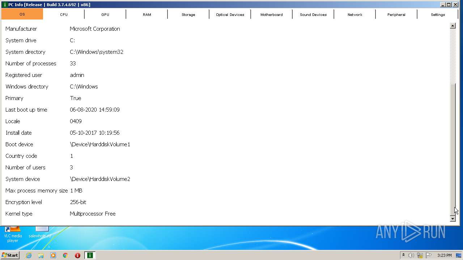The height and width of the screenshot is (260, 463).
Task: Select the RAM tab
Action: pos(147,14)
